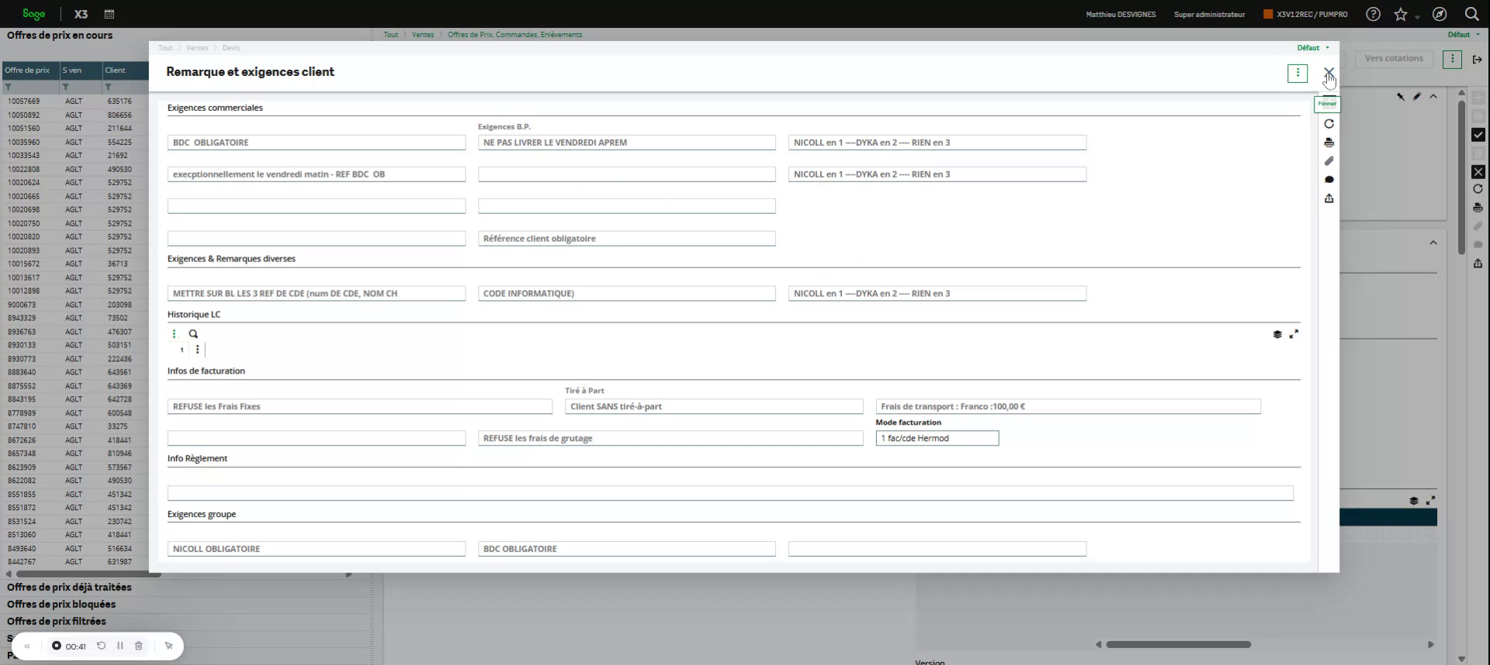
Task: Click the BDC OBLIGATOIRE field under Exigences commerciales
Action: pyautogui.click(x=317, y=143)
